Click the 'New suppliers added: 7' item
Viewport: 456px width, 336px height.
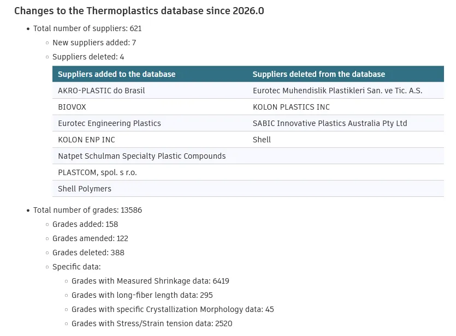click(x=94, y=43)
